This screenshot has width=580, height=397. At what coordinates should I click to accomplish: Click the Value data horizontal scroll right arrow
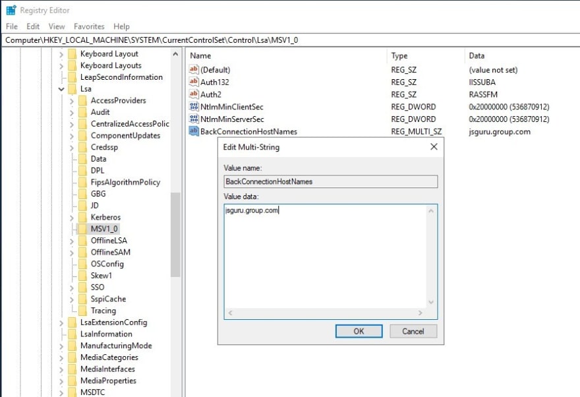coord(420,313)
